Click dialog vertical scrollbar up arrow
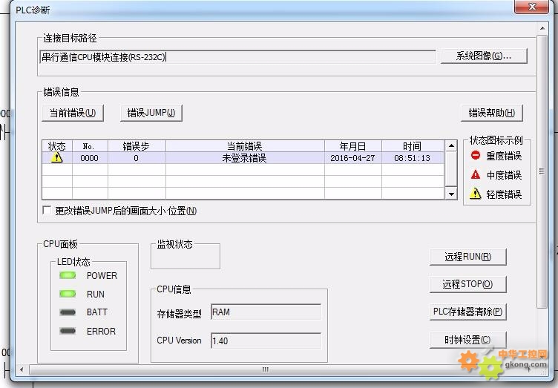Viewport: 558px width, 388px height. click(542, 28)
